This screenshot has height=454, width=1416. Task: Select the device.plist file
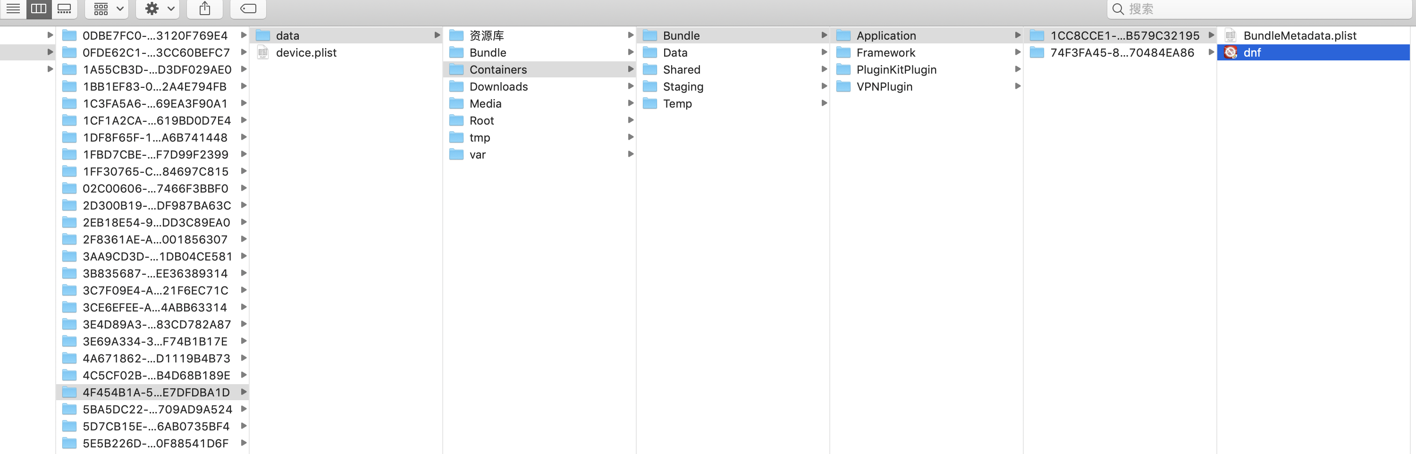tap(306, 53)
